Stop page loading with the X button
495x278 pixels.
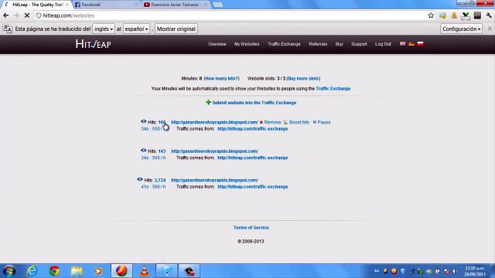click(x=27, y=15)
